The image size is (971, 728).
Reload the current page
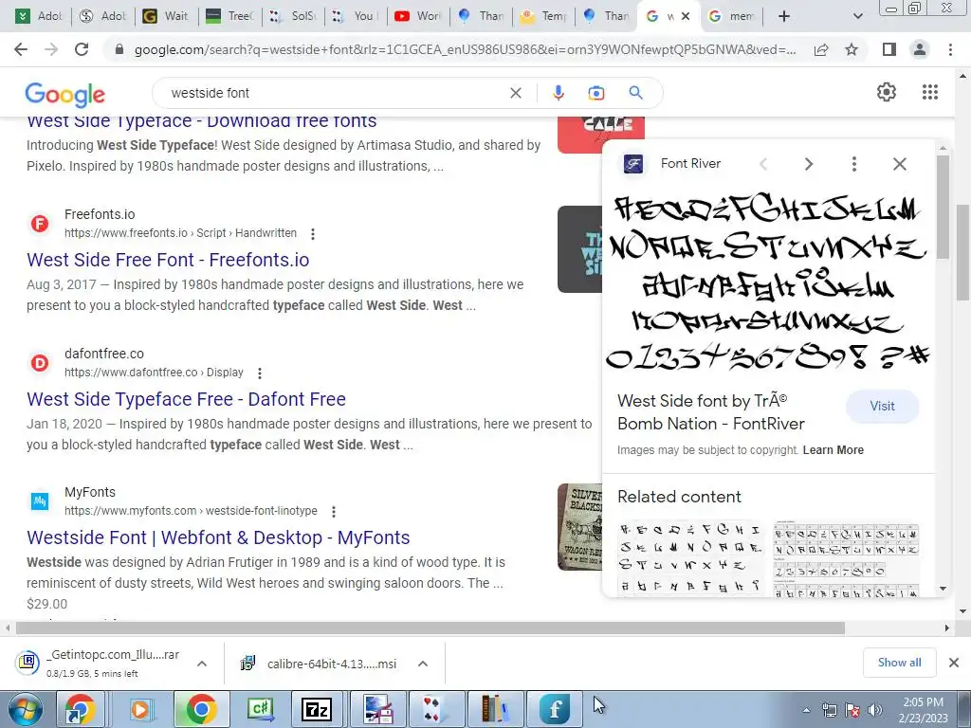82,49
